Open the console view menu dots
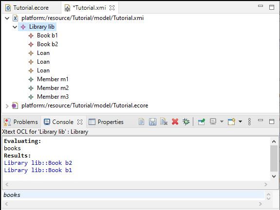Screen dimensions: 280x210 pos(249,122)
